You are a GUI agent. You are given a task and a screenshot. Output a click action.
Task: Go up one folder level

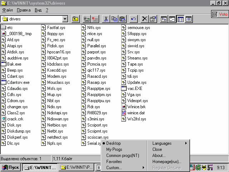[75, 19]
